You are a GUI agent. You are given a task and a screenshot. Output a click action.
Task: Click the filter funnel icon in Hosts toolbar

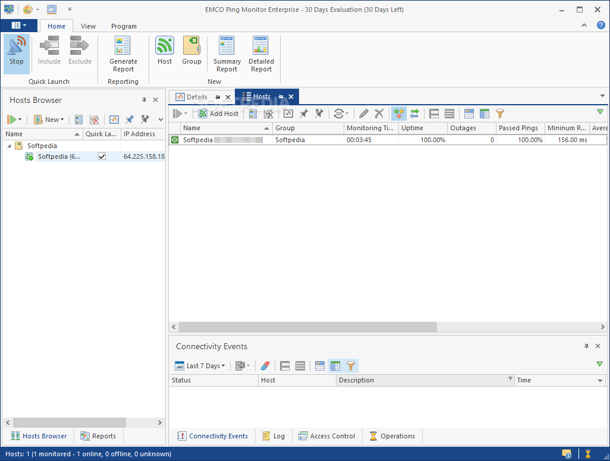point(500,114)
